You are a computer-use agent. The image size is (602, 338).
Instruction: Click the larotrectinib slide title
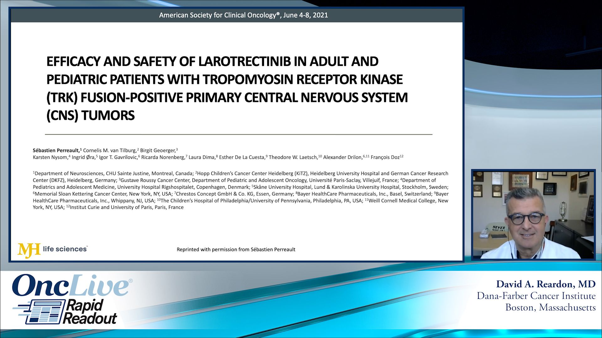tap(227, 88)
